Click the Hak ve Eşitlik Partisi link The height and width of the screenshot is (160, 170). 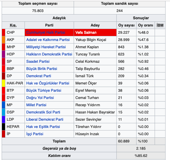coord(43,127)
